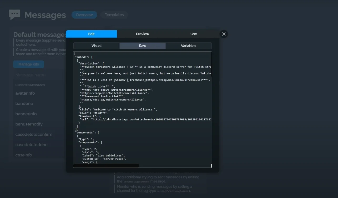Click the "thumbnail": { line
The image size is (338, 198).
[89, 116]
